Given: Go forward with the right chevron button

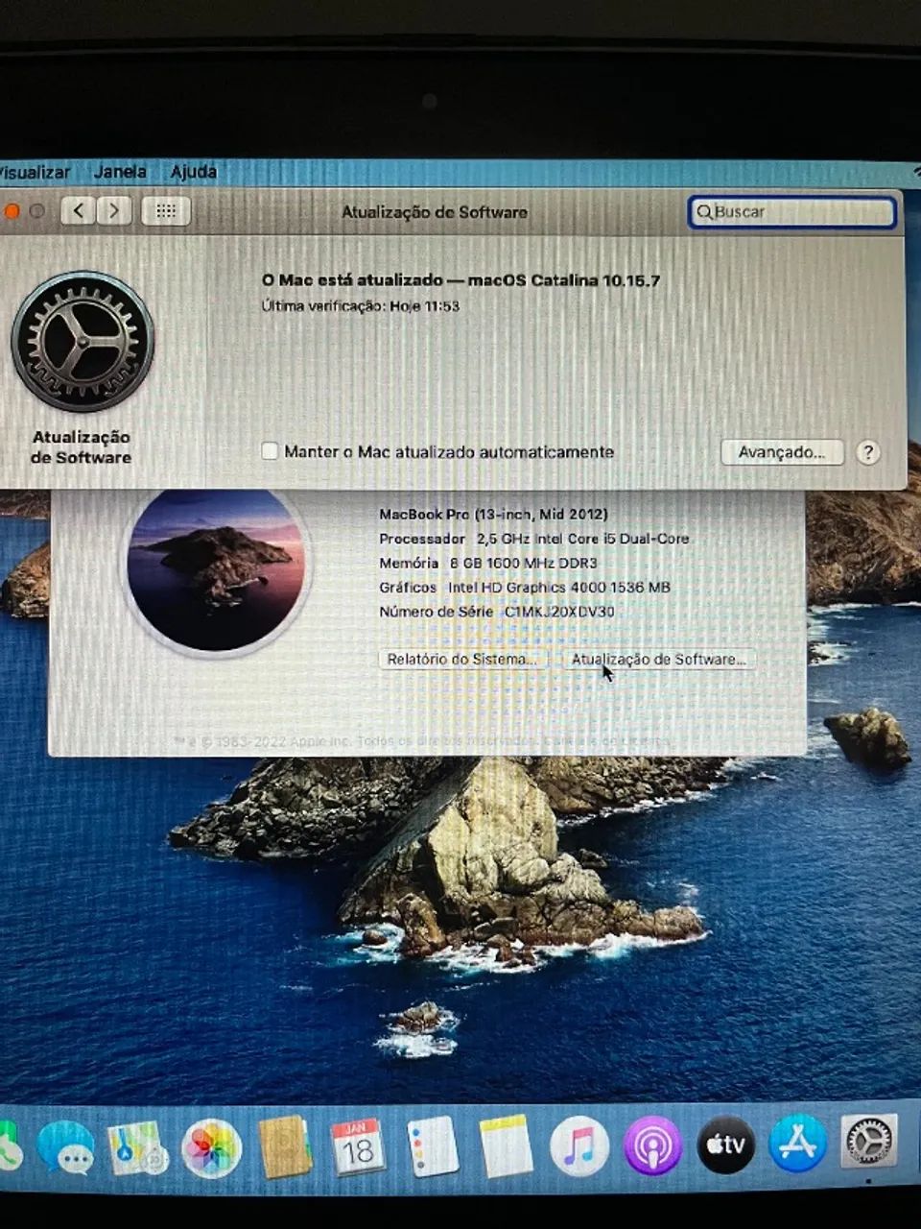Looking at the screenshot, I should (113, 210).
